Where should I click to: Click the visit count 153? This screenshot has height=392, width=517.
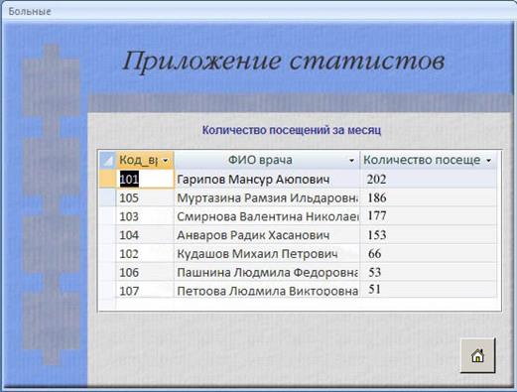[x=429, y=235]
